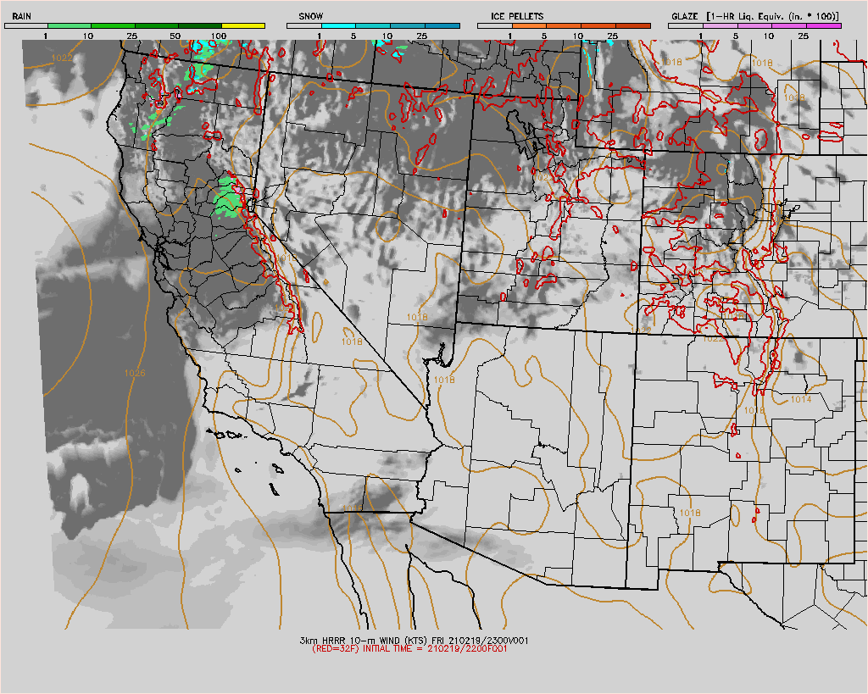Click the 25 tick label under the ICE PELLETS scale
This screenshot has height=694, width=868.
click(612, 36)
